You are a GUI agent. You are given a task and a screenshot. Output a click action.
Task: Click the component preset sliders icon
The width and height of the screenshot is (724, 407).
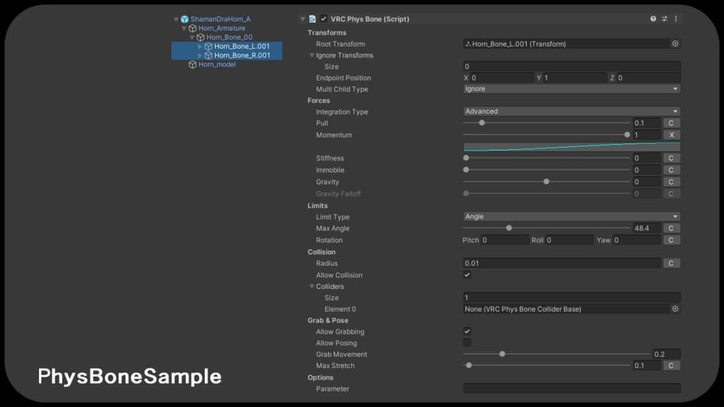pos(665,19)
